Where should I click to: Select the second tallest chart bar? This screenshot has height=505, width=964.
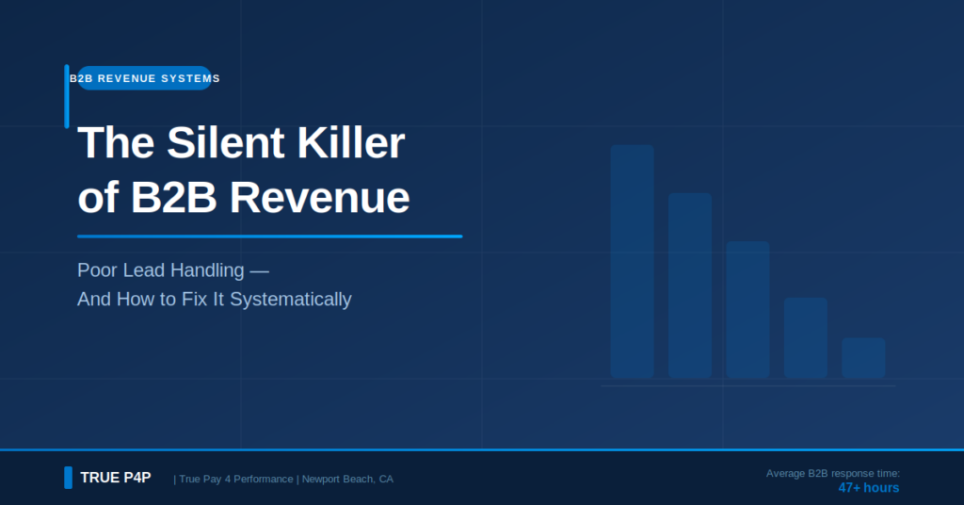(689, 285)
